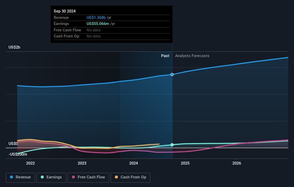Select the earnings data point marker at Sep 2024
The width and height of the screenshot is (294, 187).
click(172, 145)
